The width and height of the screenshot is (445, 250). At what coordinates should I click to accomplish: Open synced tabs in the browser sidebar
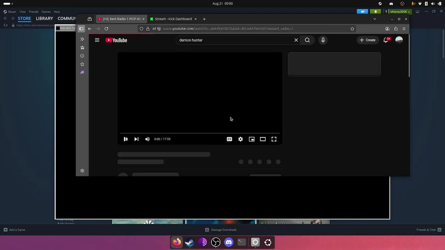pos(82,48)
